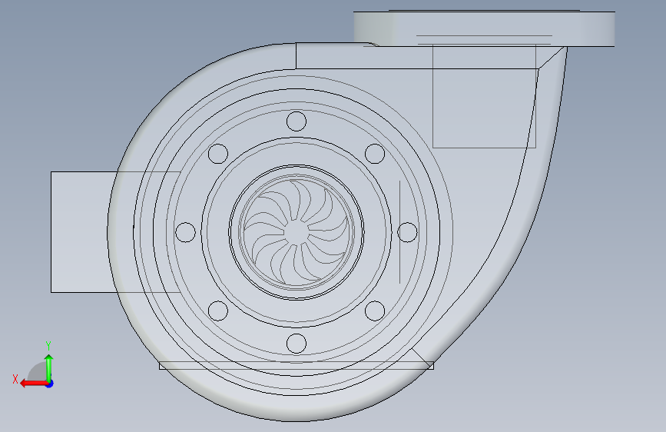Click the red X axis arrow of triad
666x432 pixels.
pos(33,384)
